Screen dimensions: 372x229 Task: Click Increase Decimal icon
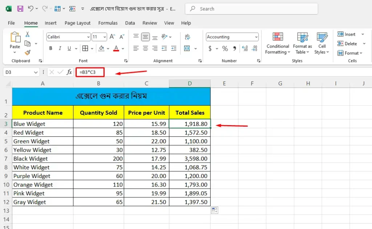245,48
